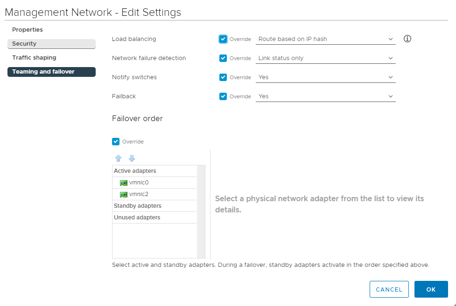Open the Route based on IP hash dropdown
Screen dimensions: 456x306
(x=326, y=39)
